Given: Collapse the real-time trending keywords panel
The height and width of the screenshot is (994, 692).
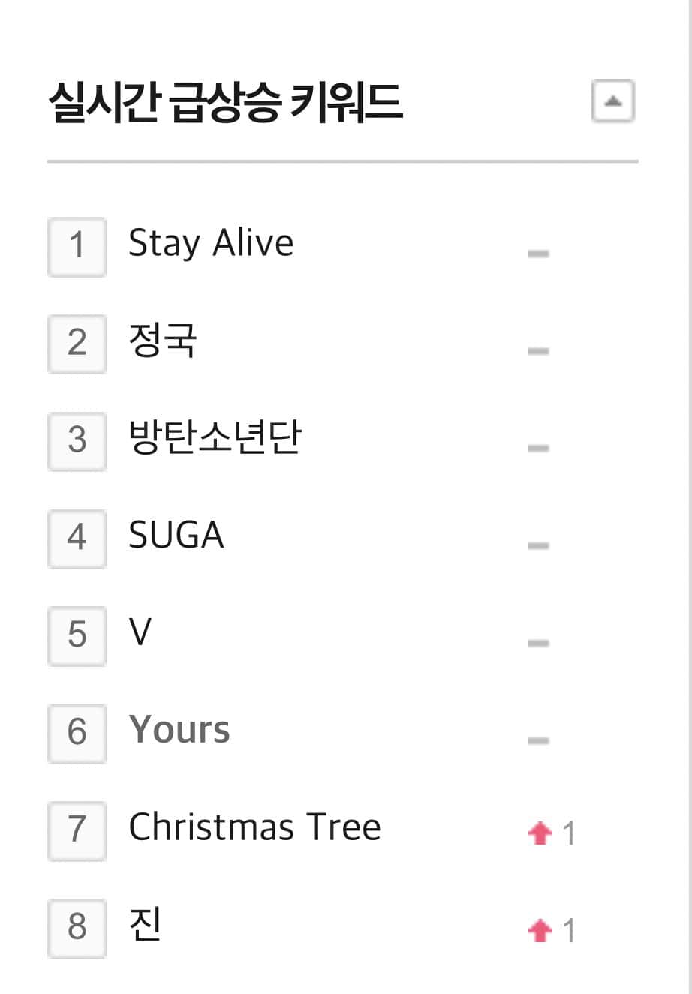Looking at the screenshot, I should pyautogui.click(x=613, y=101).
